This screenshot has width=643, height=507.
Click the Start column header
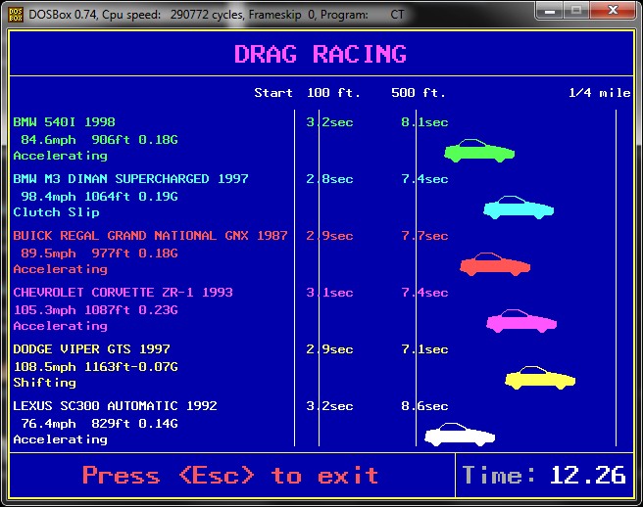pyautogui.click(x=273, y=93)
